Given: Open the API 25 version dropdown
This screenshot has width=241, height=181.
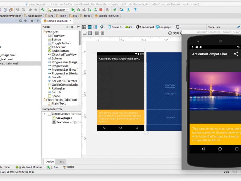Looking at the screenshot, I should (129, 27).
